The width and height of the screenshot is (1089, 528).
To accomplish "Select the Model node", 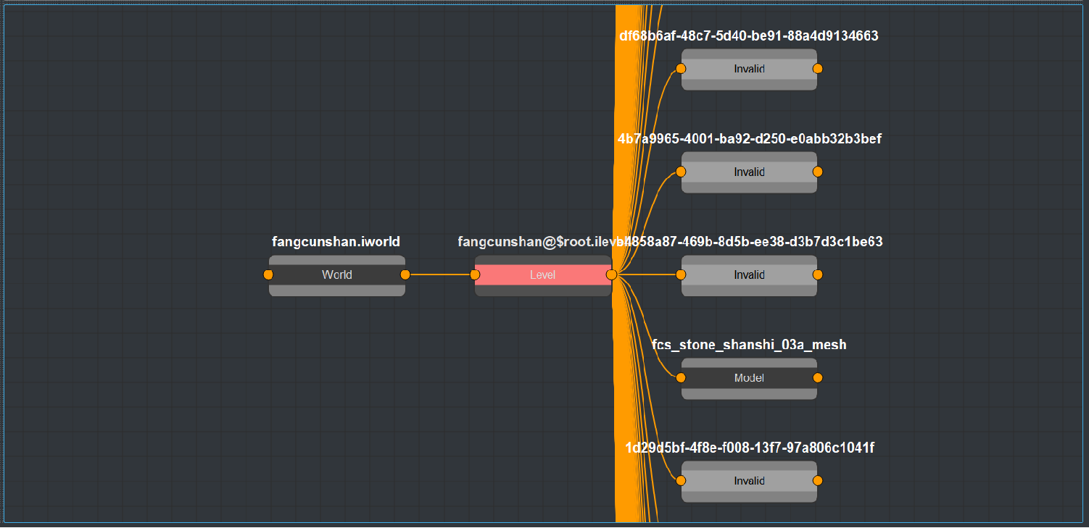I will 749,378.
